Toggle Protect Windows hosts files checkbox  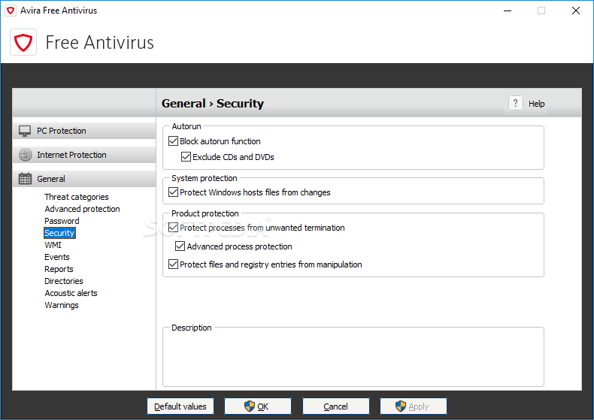click(173, 192)
